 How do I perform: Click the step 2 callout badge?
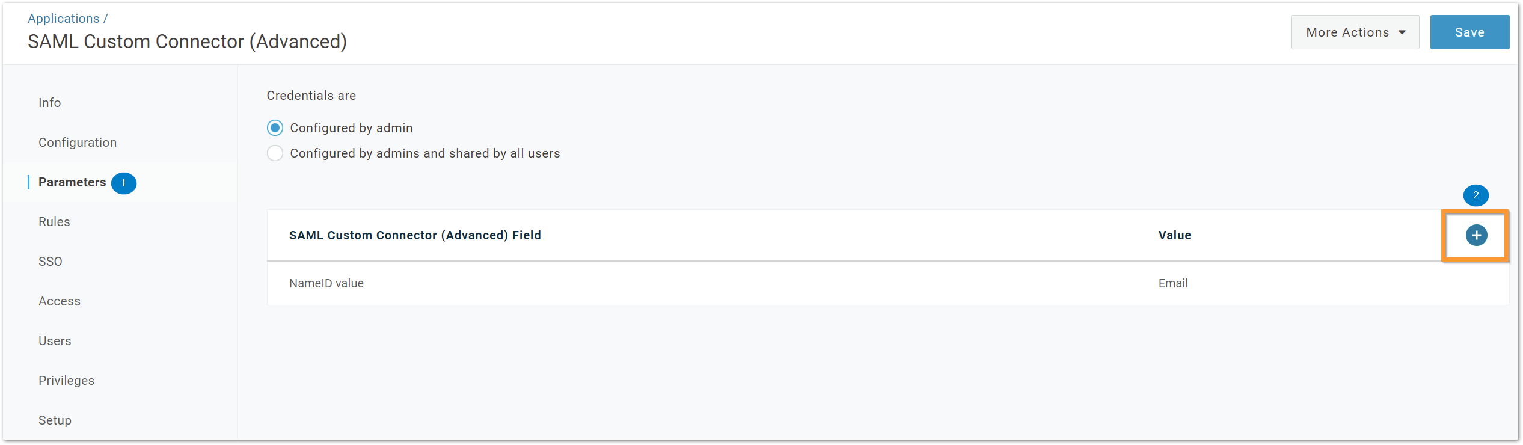1476,195
